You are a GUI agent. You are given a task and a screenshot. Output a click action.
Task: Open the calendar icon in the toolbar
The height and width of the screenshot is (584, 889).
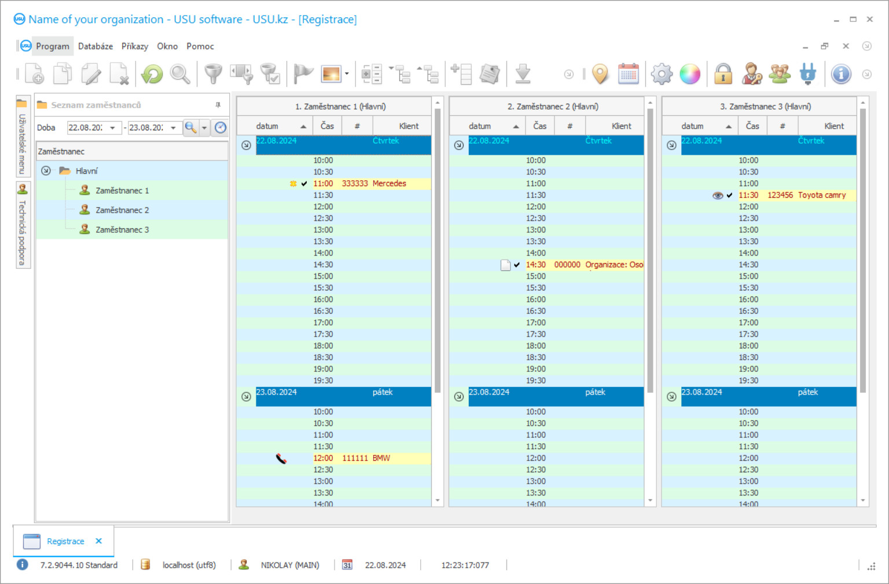629,74
